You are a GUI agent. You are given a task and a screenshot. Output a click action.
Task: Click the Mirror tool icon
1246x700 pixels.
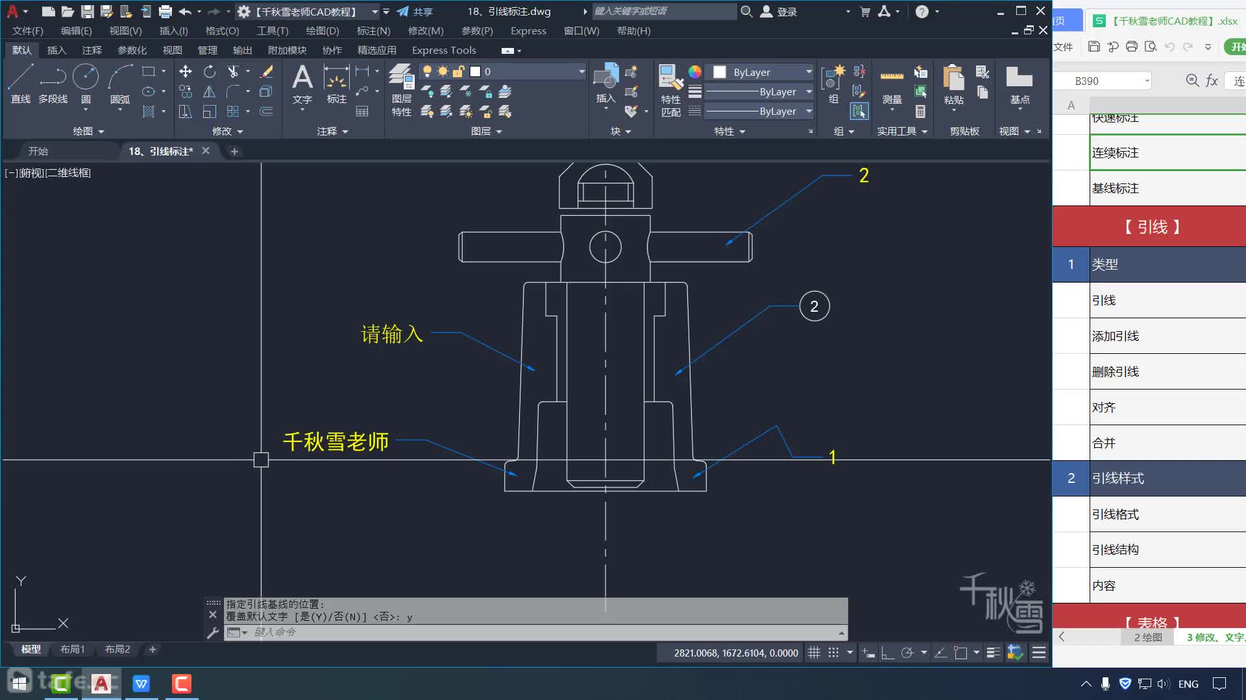pos(209,91)
